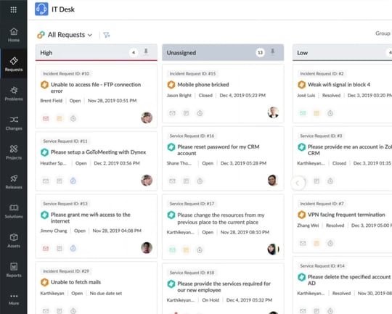
Task: Open the apps grid launcher icon
Action: tap(14, 9)
